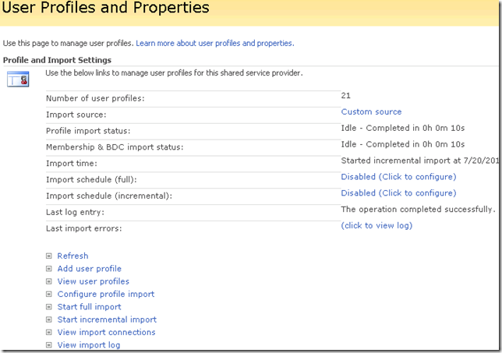Select the Import source label
The width and height of the screenshot is (502, 353).
click(x=76, y=115)
